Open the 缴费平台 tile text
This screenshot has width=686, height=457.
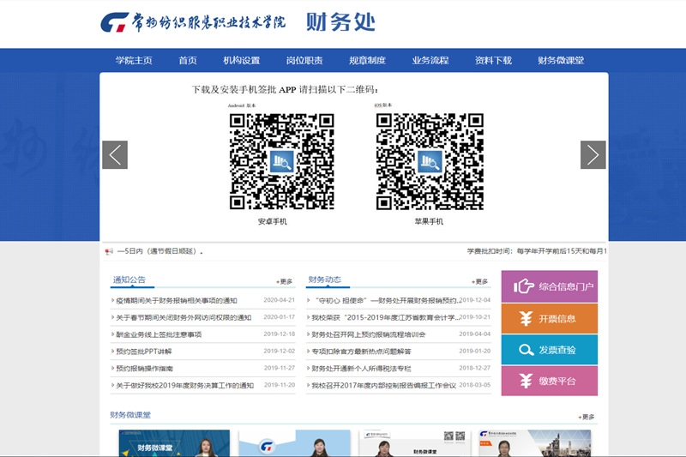(557, 381)
